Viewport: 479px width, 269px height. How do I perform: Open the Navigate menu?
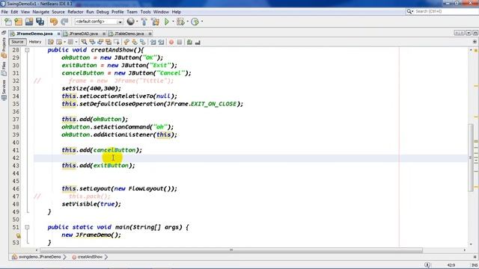[41, 12]
